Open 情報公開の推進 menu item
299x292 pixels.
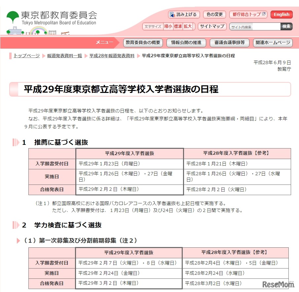click(x=186, y=43)
